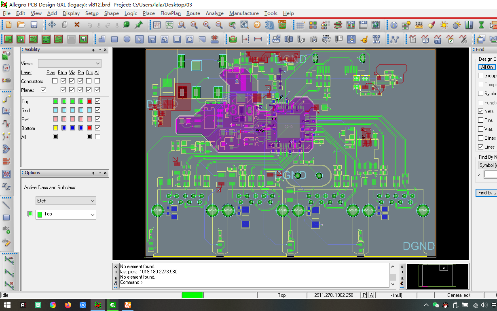Open the Route menu
497x311 pixels.
(x=193, y=13)
